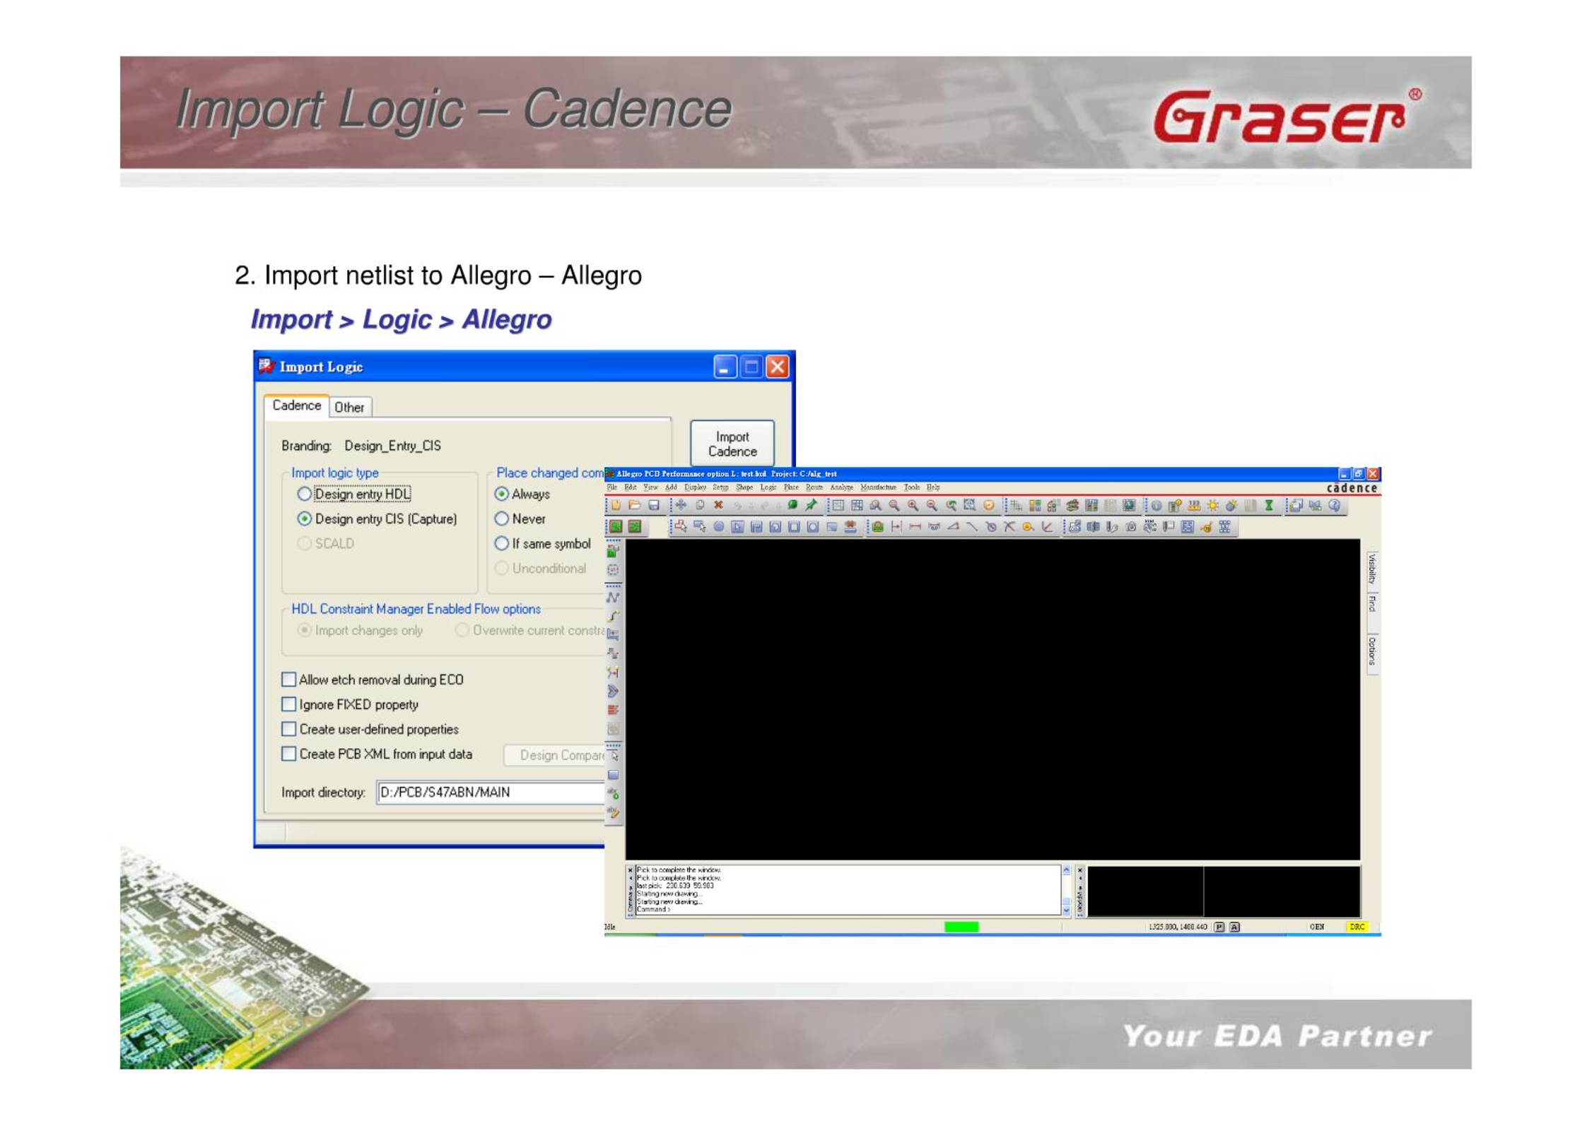Close the command console pane with its X
1592x1126 pixels.
630,870
